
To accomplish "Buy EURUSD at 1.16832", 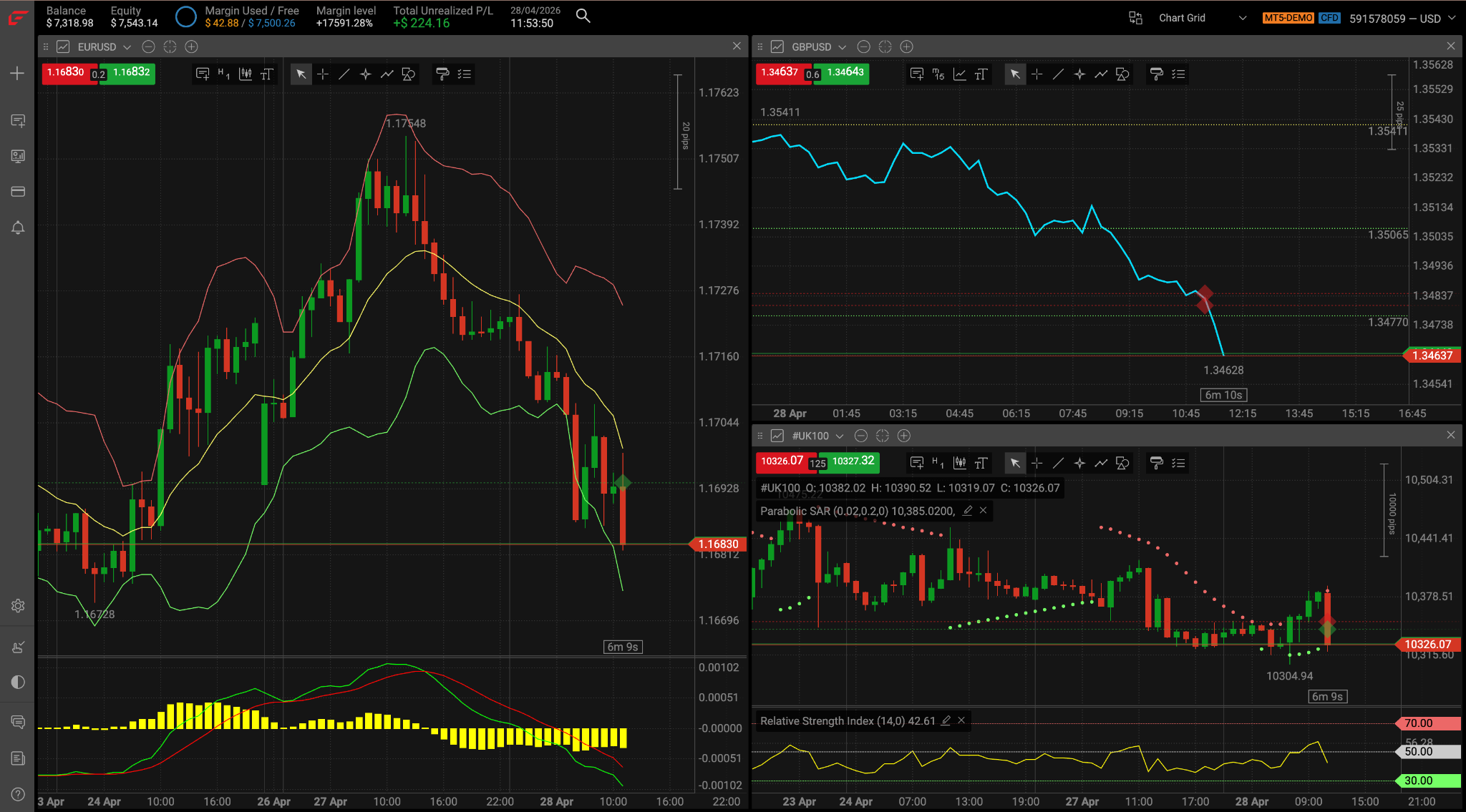I will click(x=131, y=73).
